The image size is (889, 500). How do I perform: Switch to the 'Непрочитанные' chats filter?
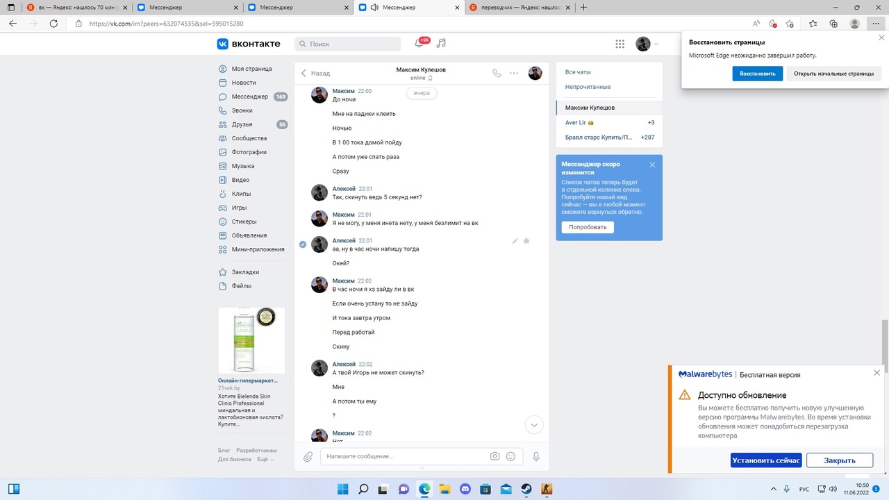588,87
